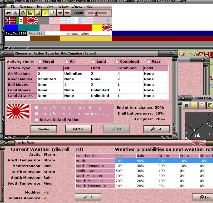Click the Choose Action status field
Image resolution: width=213 pixels, height=203 pixels.
pos(78,34)
